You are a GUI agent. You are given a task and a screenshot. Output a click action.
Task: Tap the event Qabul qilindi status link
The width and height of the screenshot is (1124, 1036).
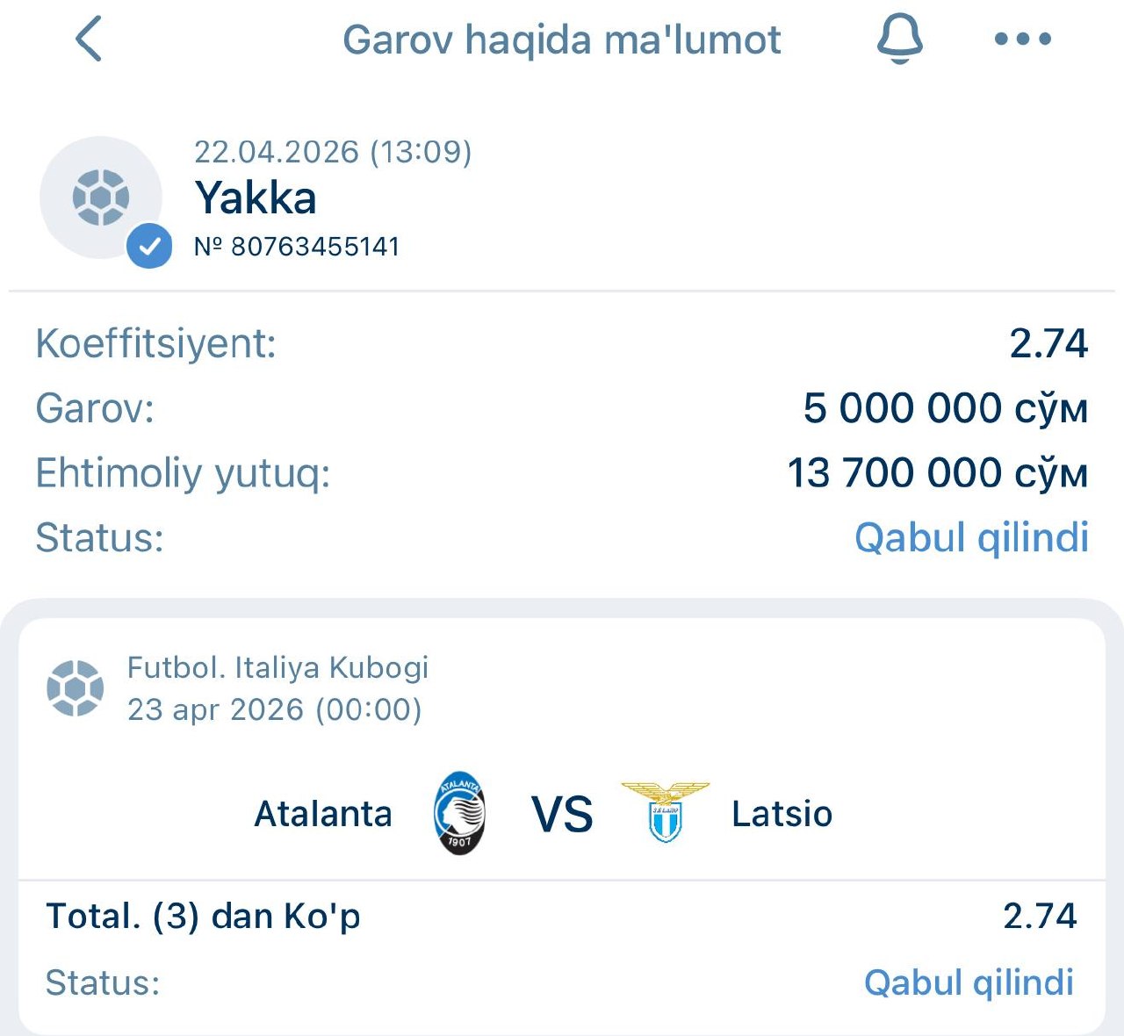point(969,982)
